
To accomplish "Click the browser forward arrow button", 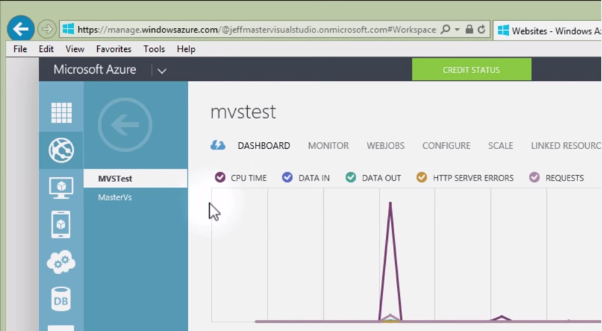I will coord(47,29).
